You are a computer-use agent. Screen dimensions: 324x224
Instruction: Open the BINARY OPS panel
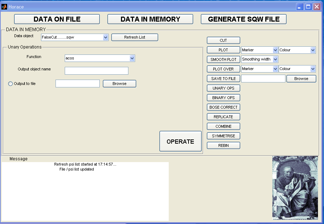224,98
